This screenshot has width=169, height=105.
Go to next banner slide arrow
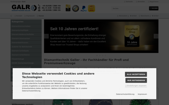tap(156, 36)
